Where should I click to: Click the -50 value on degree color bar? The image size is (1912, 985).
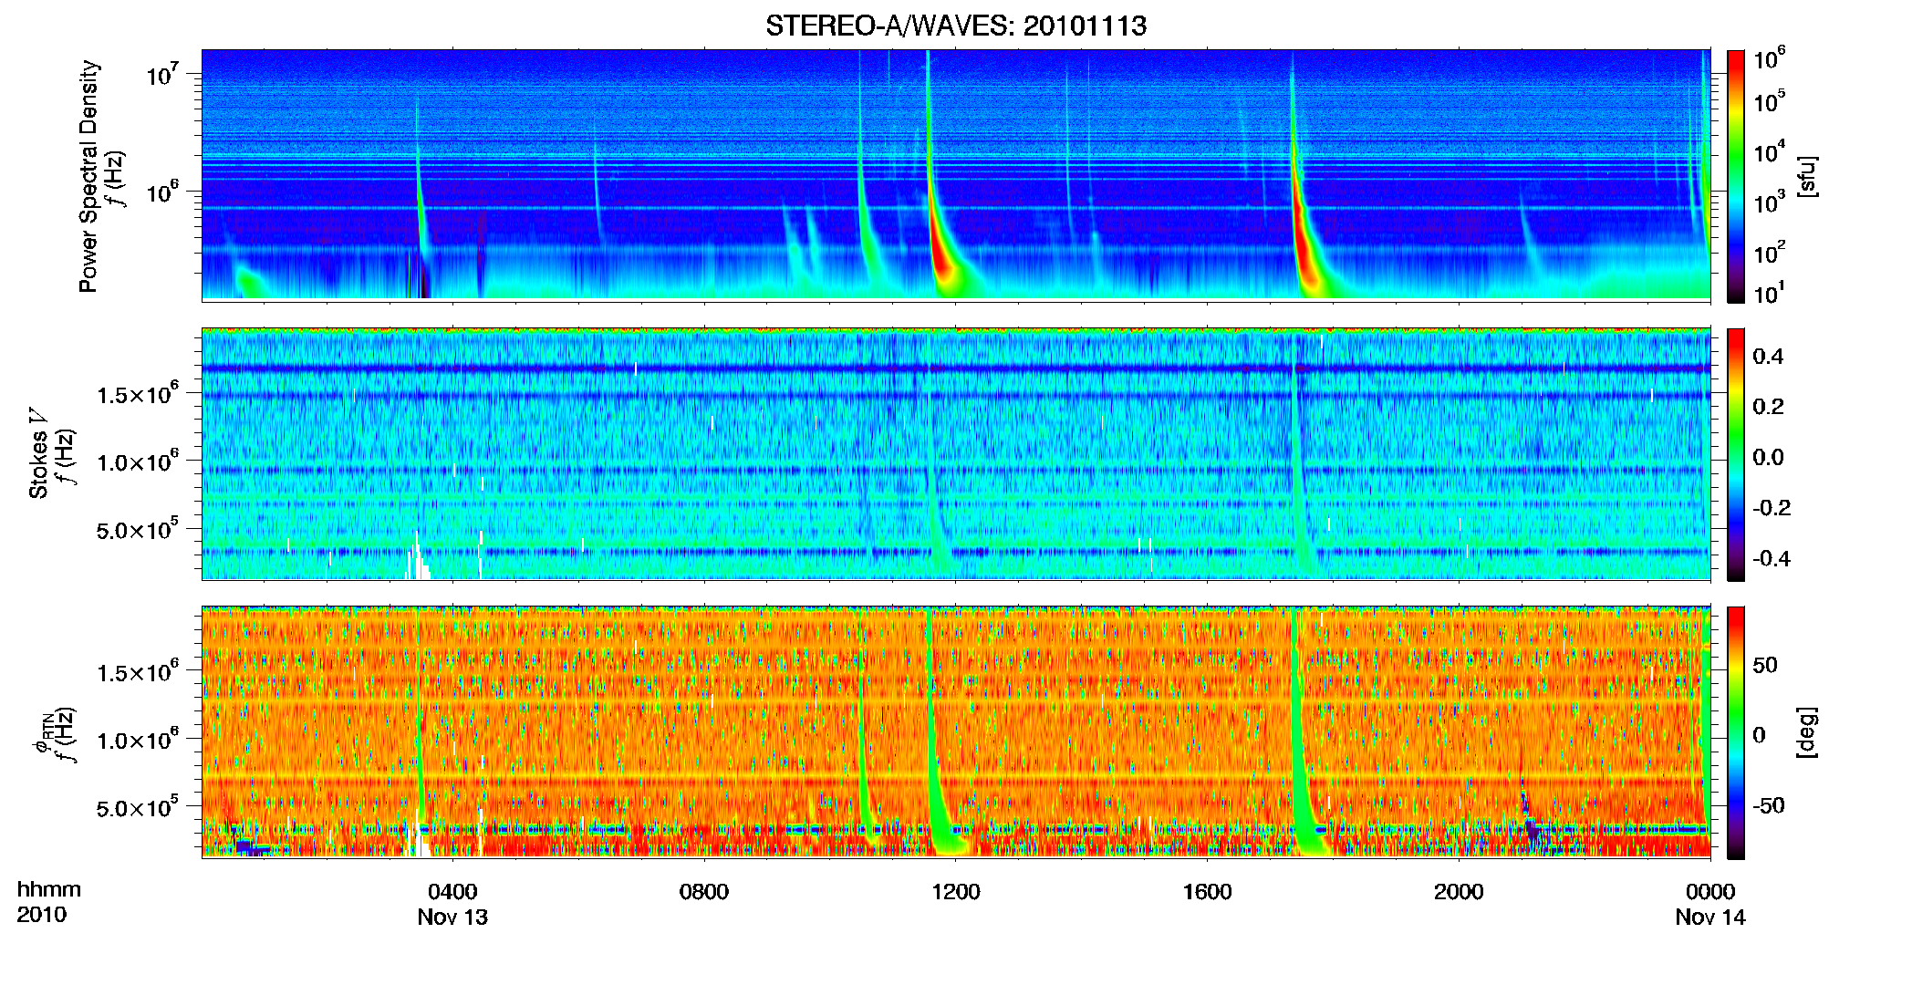click(x=1768, y=805)
